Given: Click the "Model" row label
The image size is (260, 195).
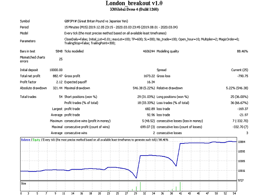Looking at the screenshot, I should tap(24, 33).
